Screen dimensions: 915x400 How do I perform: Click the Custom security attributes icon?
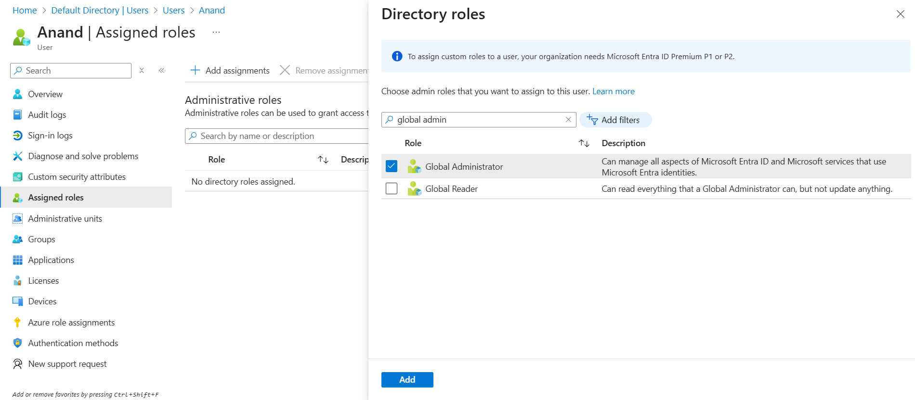click(x=18, y=177)
